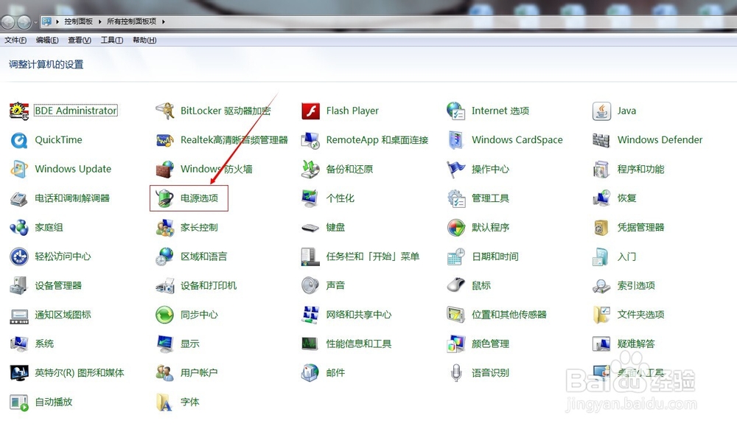Open the 英特尔(R) 图形和媒体 link
737x429 pixels.
[80, 373]
